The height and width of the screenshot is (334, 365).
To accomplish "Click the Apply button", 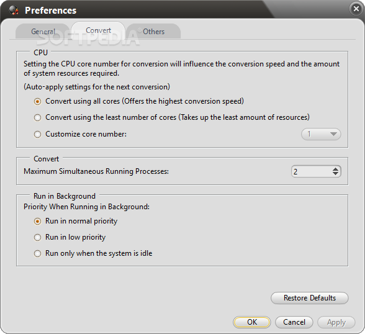I will [x=336, y=322].
